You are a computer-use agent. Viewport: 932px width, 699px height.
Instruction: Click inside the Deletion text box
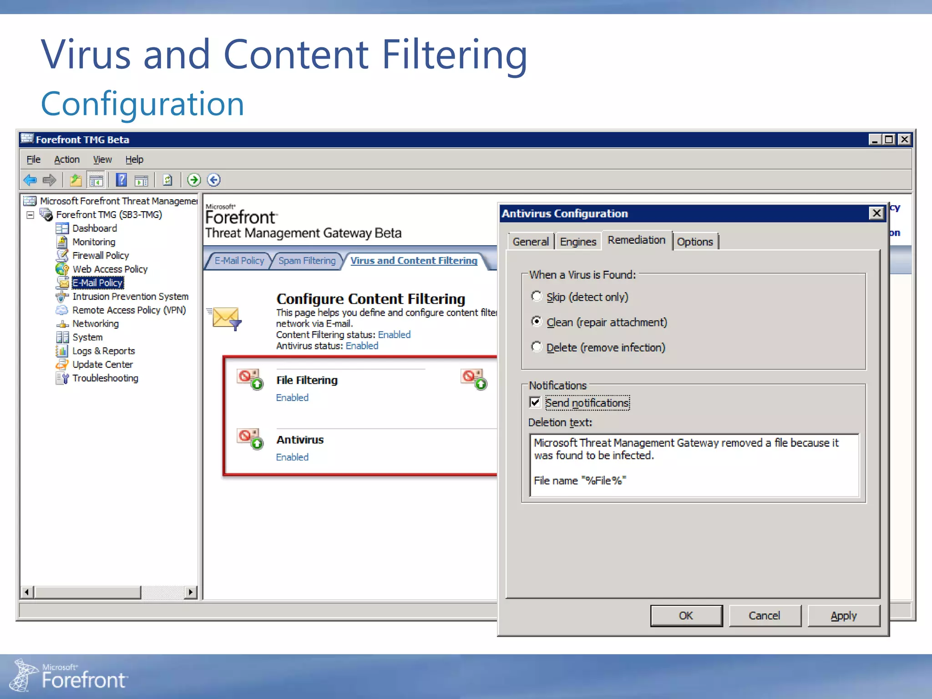[x=694, y=465]
